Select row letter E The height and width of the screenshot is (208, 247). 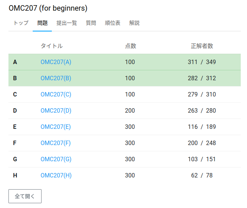pos(15,127)
